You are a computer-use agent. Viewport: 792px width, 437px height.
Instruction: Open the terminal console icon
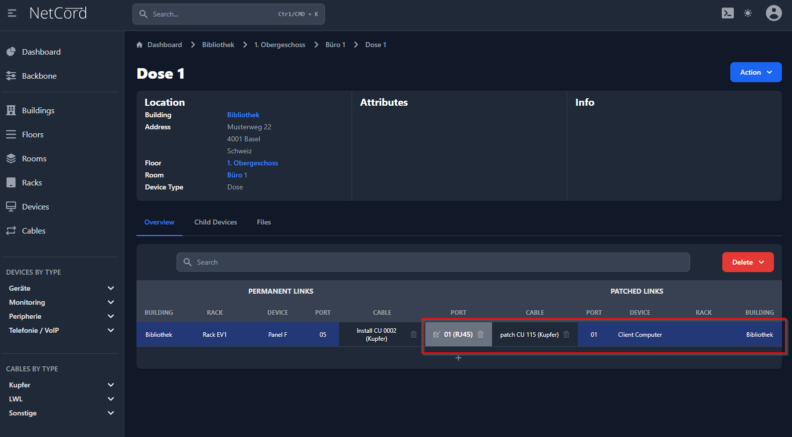727,14
